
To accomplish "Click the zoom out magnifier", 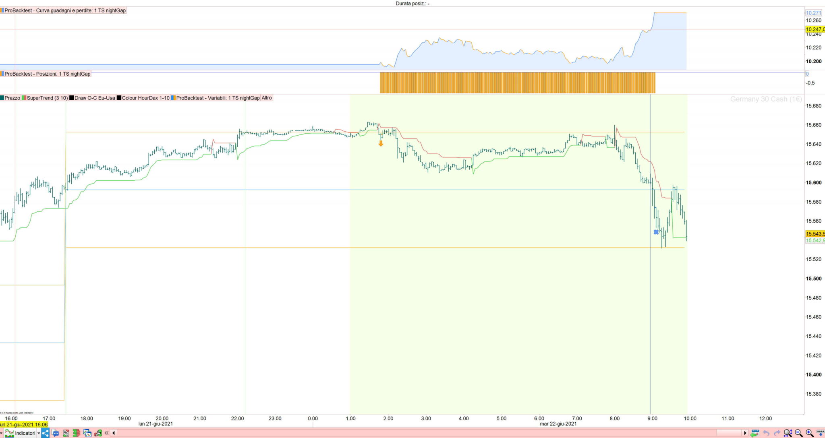I will coord(798,433).
